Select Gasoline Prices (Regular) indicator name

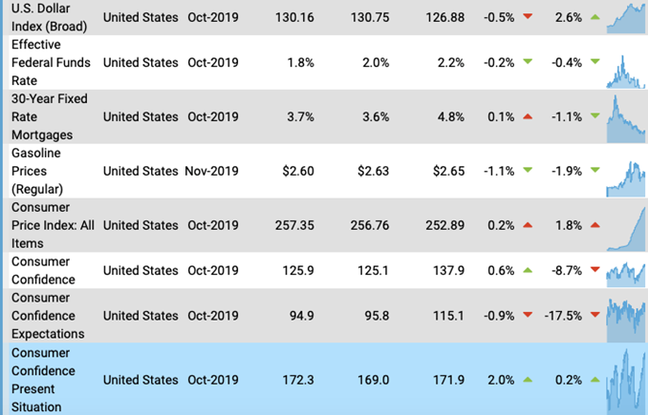[37, 171]
